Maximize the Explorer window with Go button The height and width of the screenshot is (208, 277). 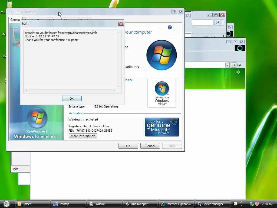click(x=236, y=42)
